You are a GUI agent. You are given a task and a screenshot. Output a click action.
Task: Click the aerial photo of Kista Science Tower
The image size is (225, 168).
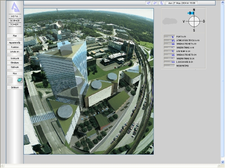click(89, 82)
